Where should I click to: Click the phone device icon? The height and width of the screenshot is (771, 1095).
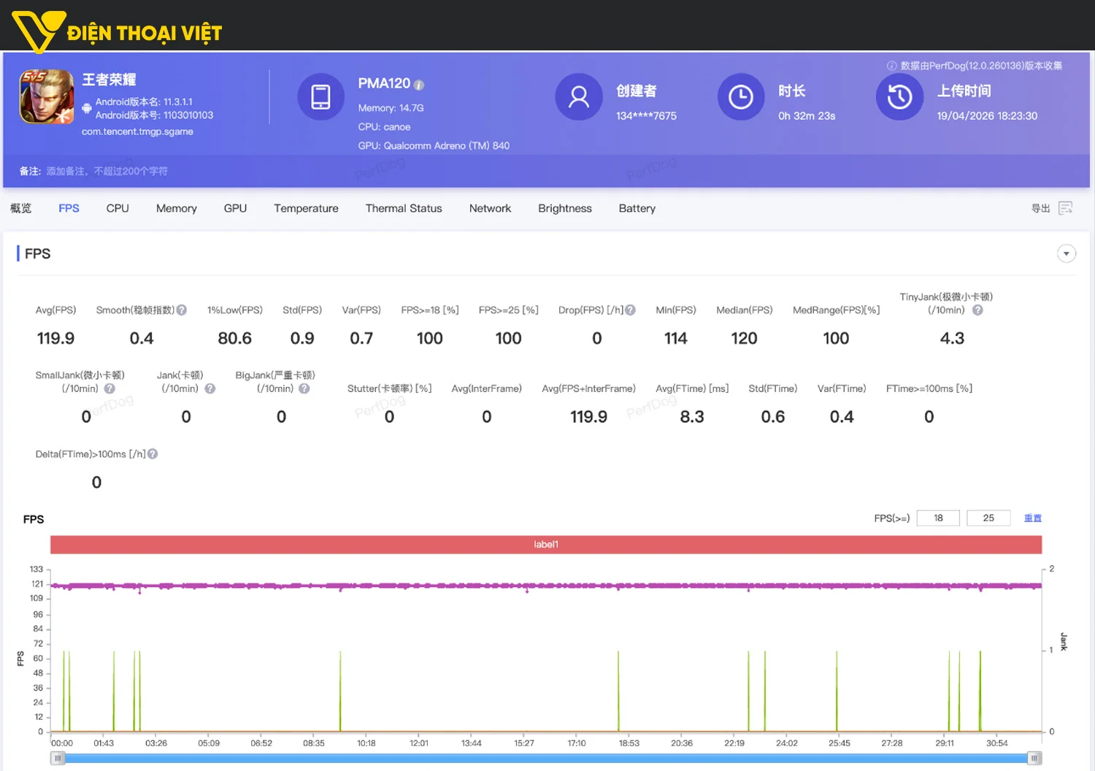(x=320, y=96)
